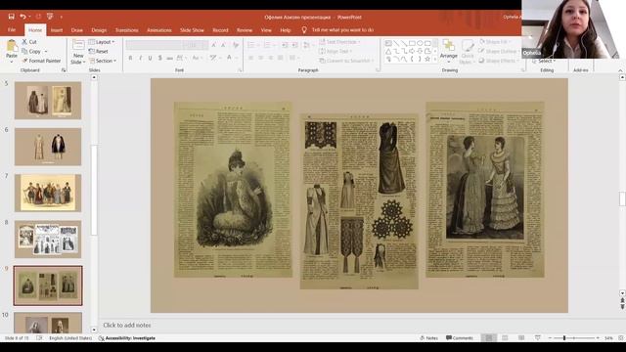The height and width of the screenshot is (352, 626).
Task: Switch to Reading view
Action: tap(521, 338)
